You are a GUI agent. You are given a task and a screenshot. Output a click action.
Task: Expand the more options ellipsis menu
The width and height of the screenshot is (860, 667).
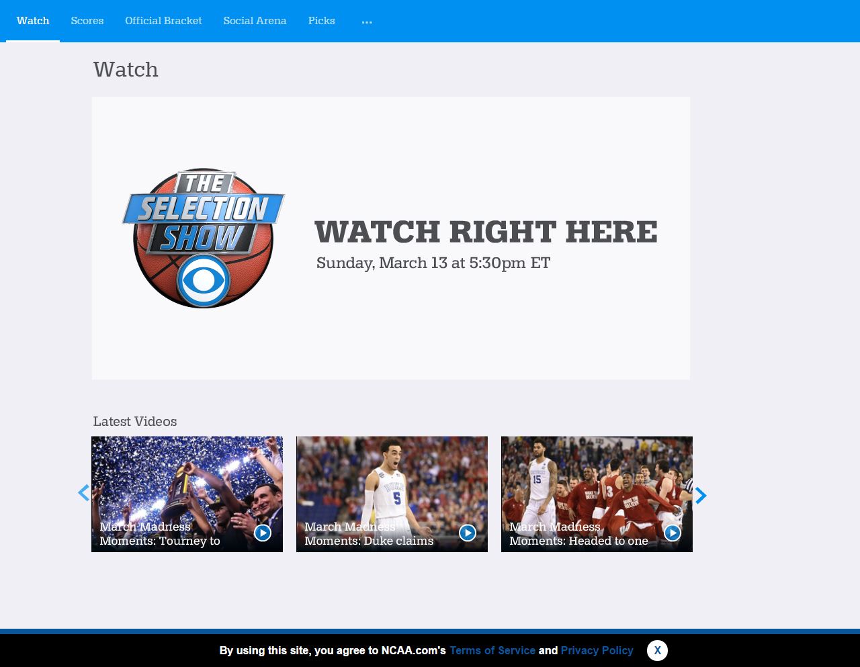click(367, 22)
